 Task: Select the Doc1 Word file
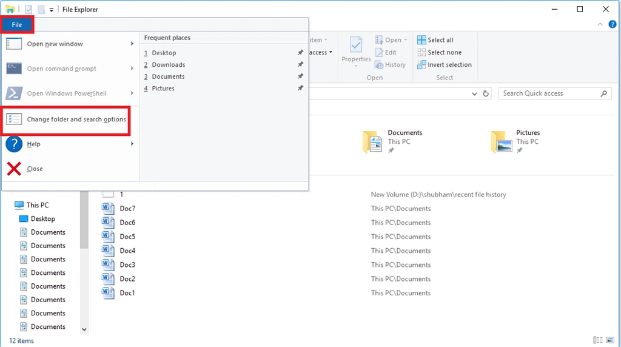pos(118,293)
